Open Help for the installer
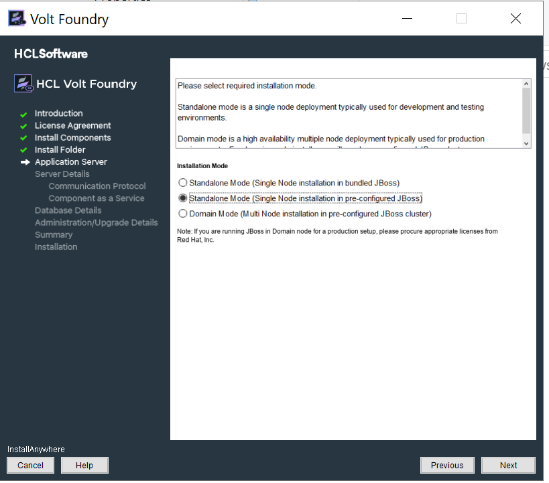 pos(84,465)
